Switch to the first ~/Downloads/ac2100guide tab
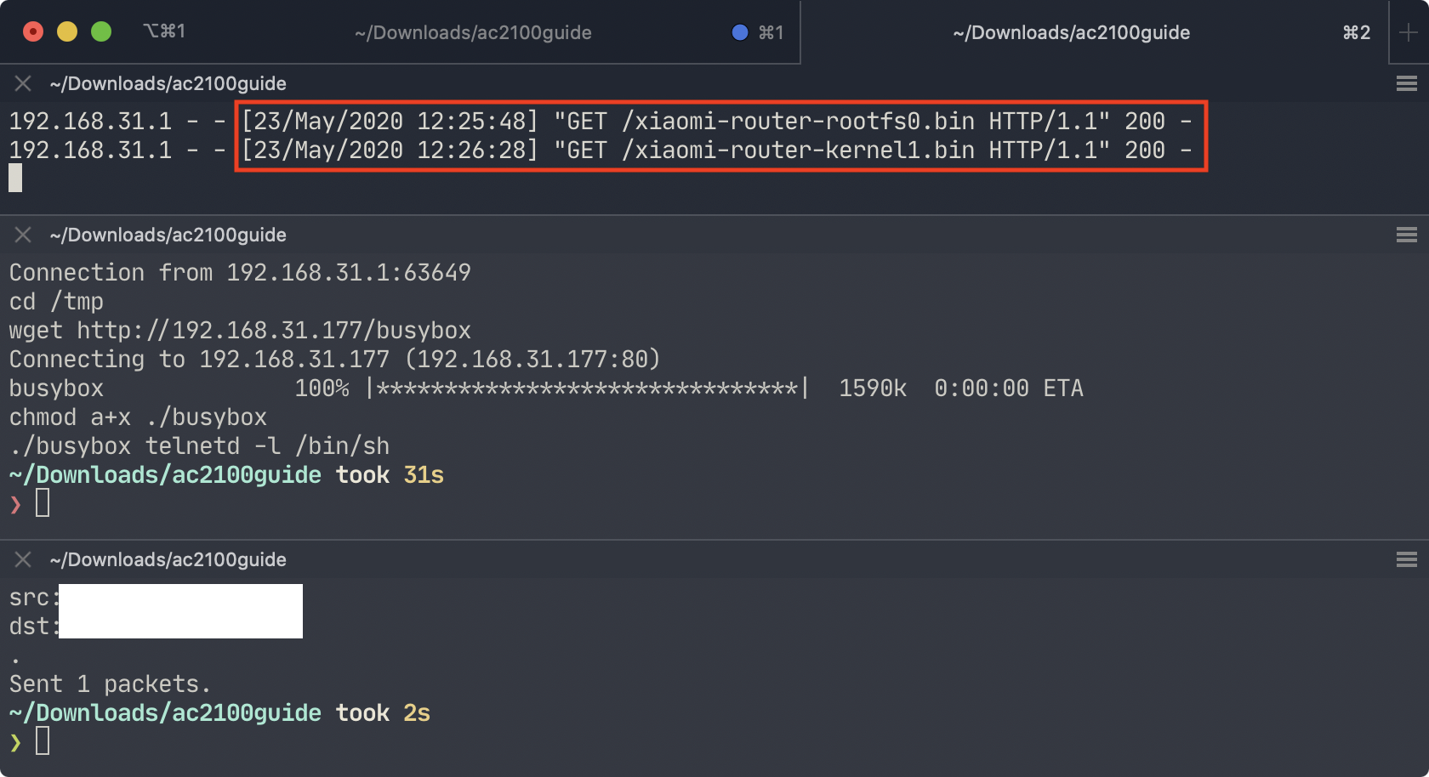 tap(473, 32)
